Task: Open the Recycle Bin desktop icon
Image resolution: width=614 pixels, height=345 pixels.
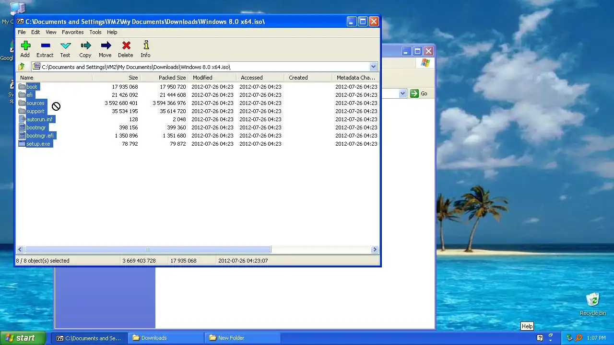Action: 593,304
